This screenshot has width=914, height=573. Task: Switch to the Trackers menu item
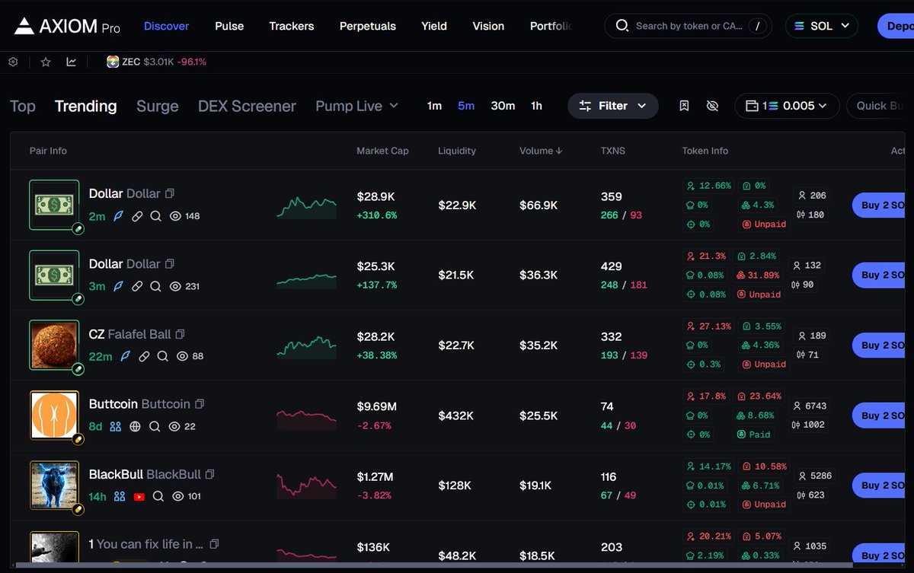coord(291,26)
